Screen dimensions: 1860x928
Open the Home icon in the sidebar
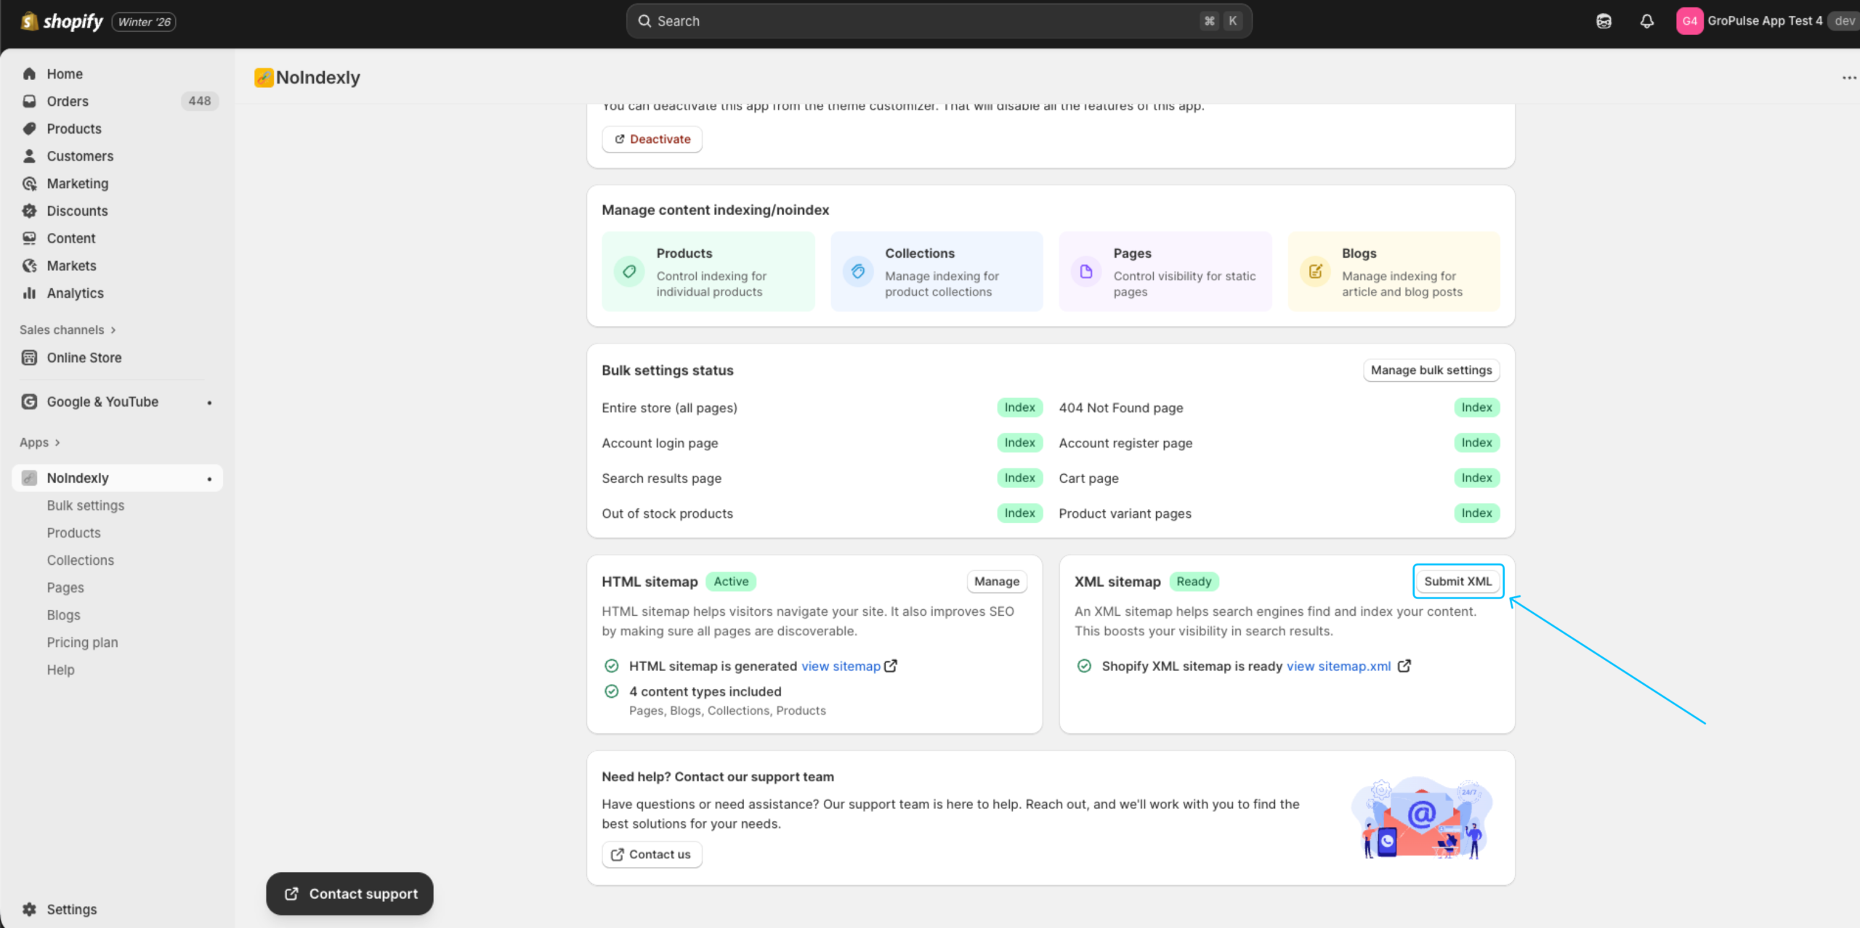point(29,73)
